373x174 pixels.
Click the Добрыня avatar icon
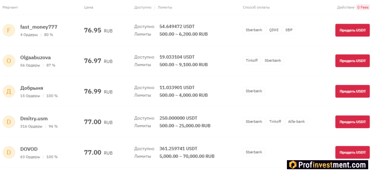[9, 92]
